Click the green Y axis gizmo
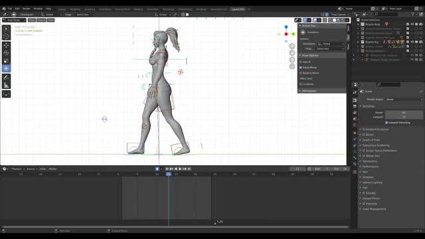The height and width of the screenshot is (239, 425). click(x=294, y=34)
